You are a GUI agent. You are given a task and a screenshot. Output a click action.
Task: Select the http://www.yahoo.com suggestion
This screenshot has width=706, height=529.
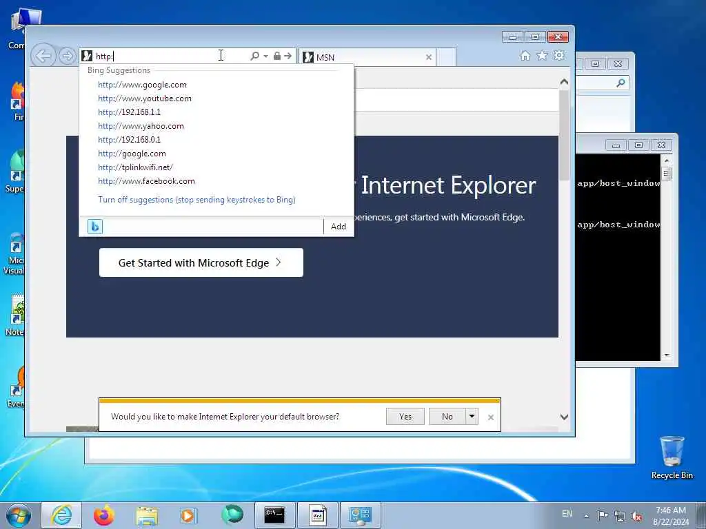click(141, 126)
